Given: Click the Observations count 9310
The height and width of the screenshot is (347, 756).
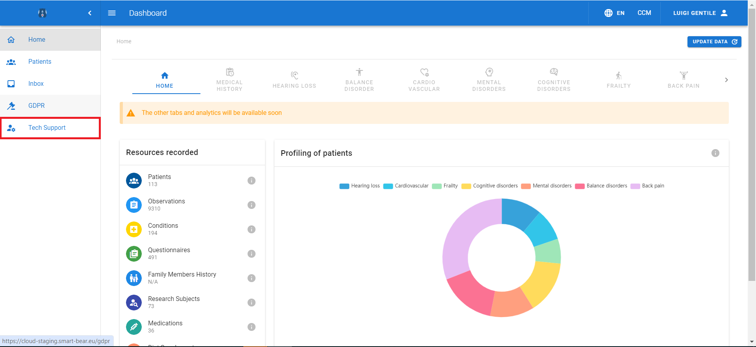Looking at the screenshot, I should [154, 209].
